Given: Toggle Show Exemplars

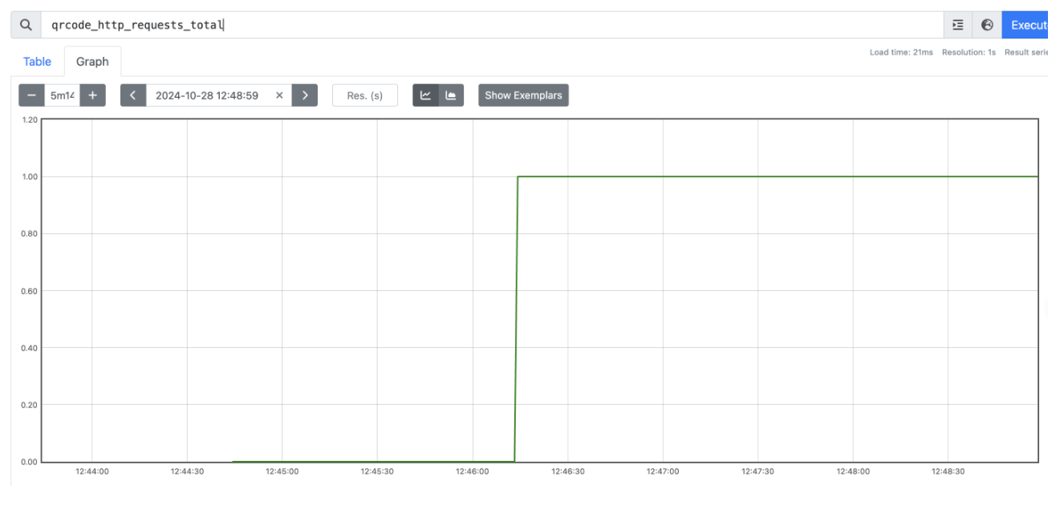Looking at the screenshot, I should point(523,95).
